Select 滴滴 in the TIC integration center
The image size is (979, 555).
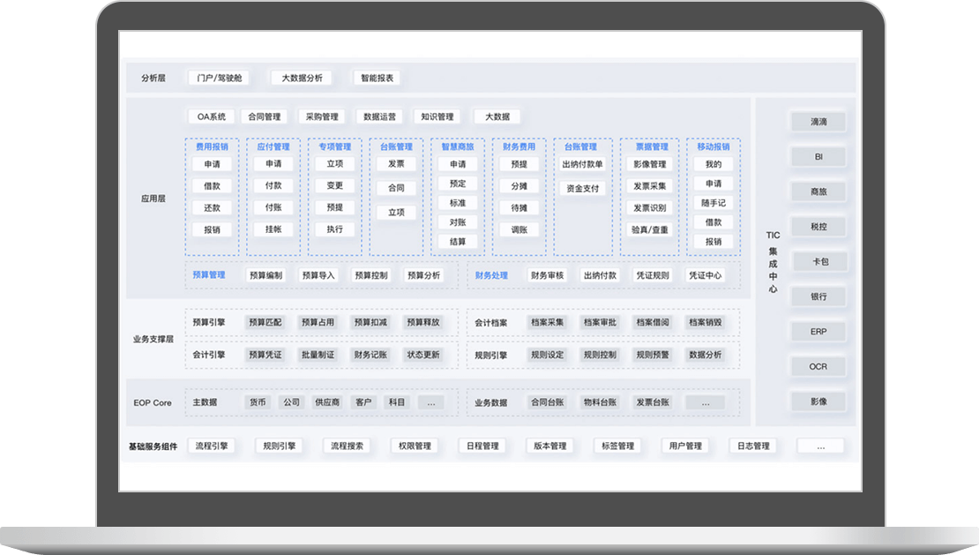[818, 122]
